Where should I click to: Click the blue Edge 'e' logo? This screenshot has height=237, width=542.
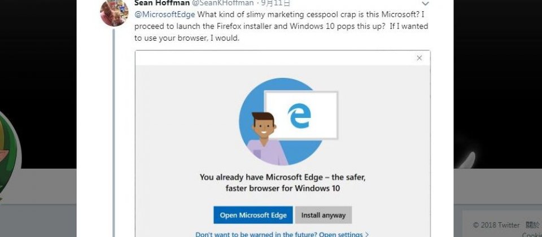pyautogui.click(x=299, y=115)
